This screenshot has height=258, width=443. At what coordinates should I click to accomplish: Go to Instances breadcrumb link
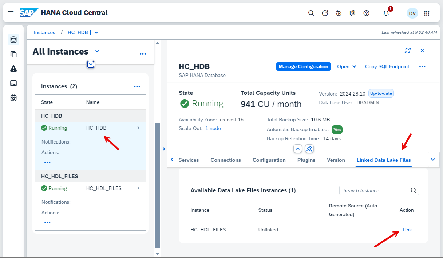pyautogui.click(x=44, y=32)
